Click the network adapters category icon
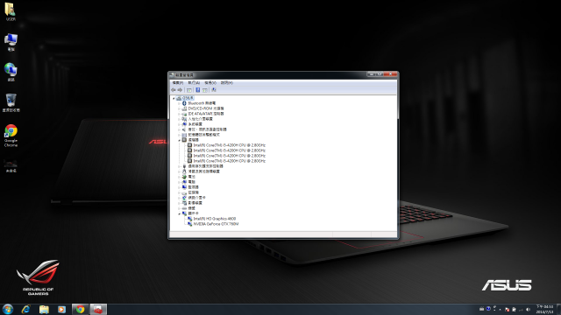The width and height of the screenshot is (561, 315). [x=184, y=198]
